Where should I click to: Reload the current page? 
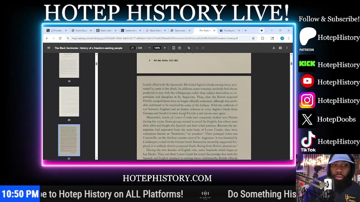(60, 38)
